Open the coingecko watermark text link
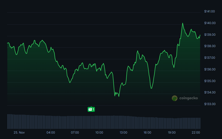 pos(188,98)
